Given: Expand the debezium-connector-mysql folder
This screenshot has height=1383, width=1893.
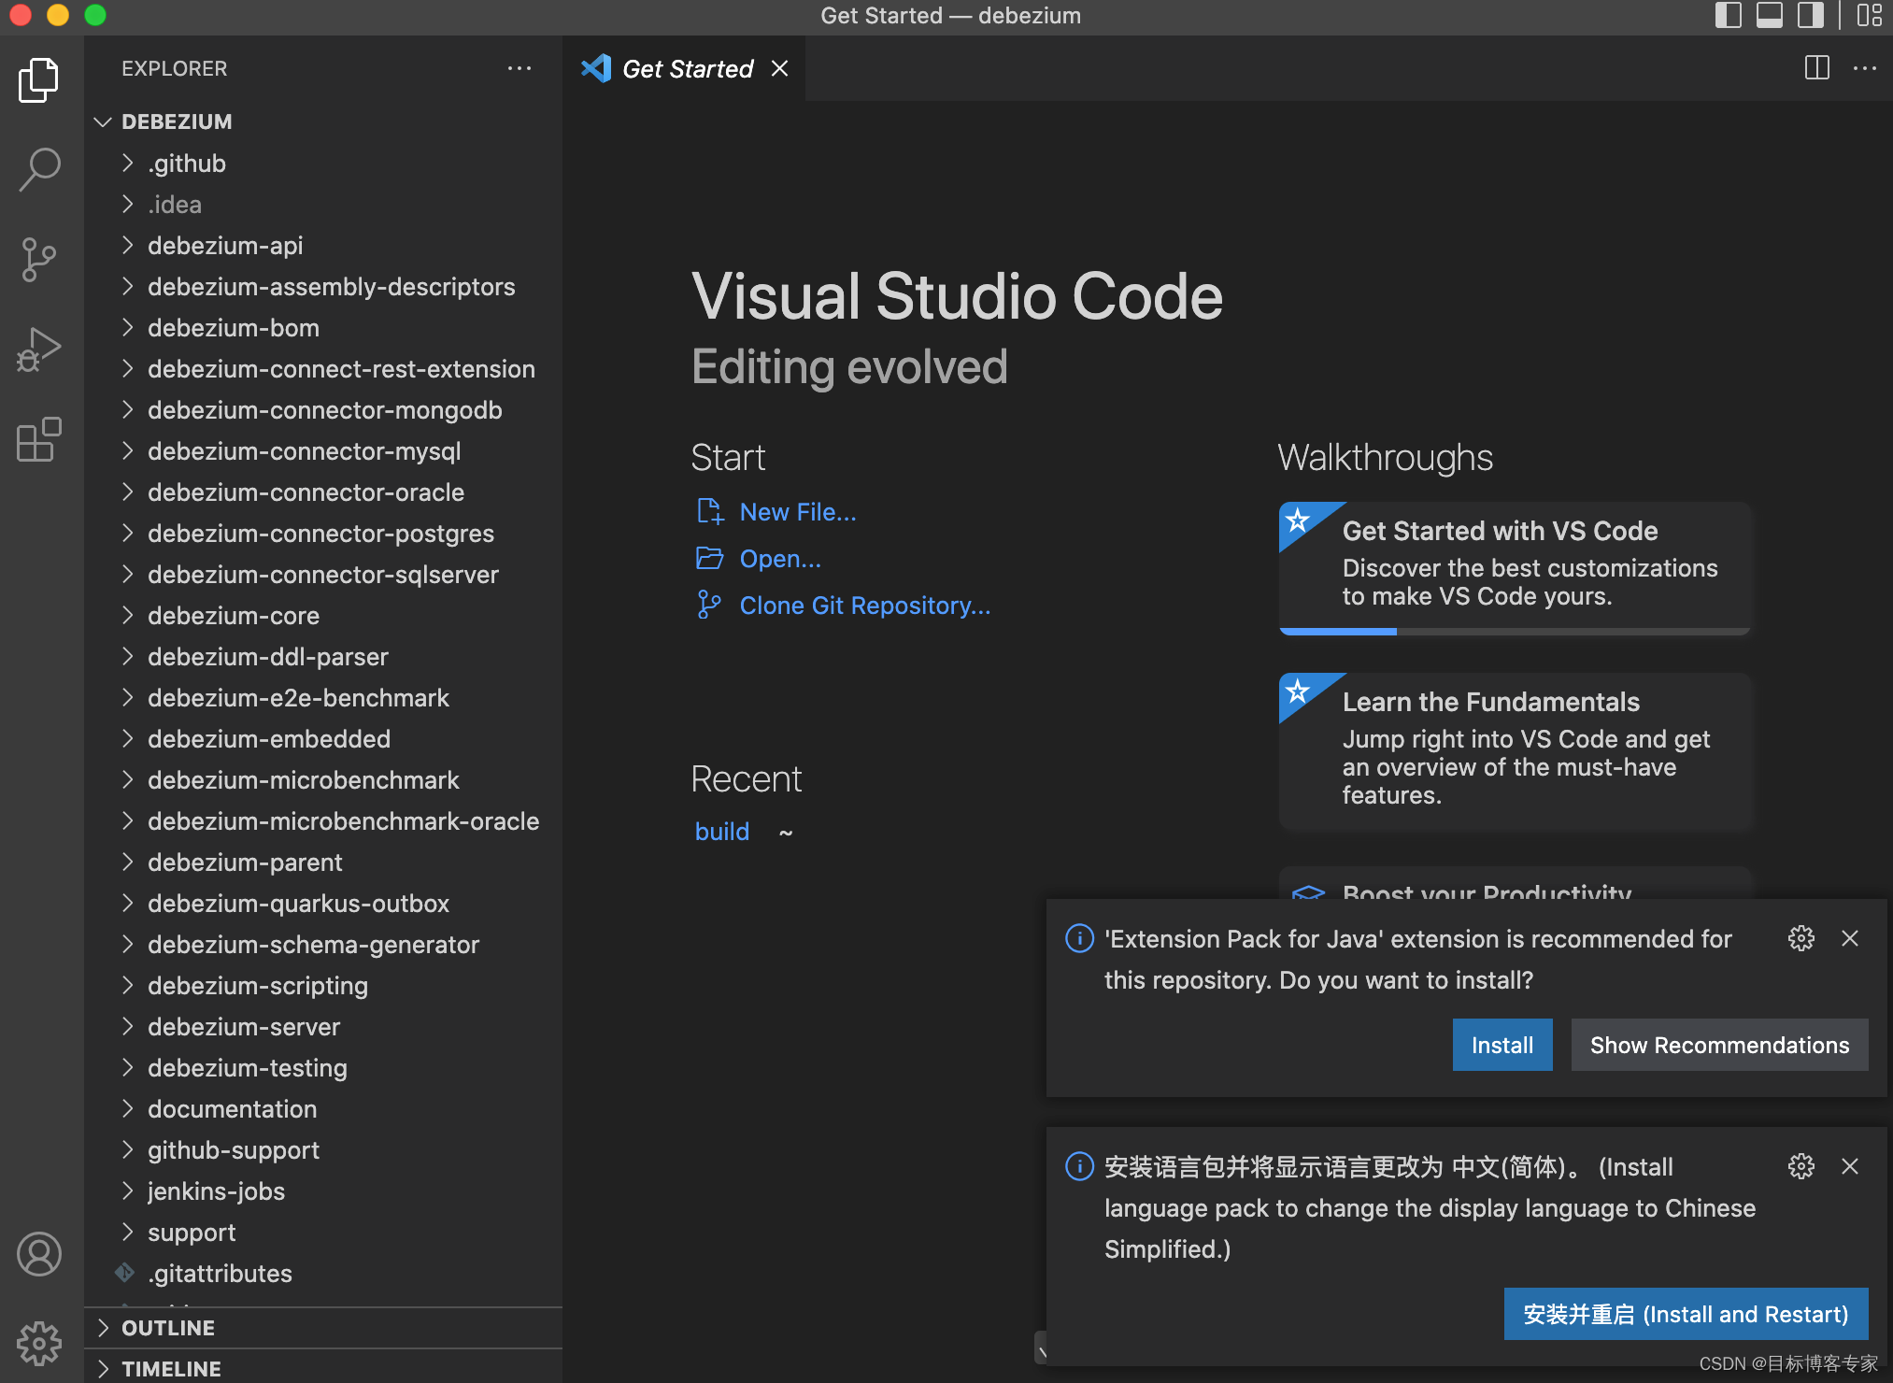Looking at the screenshot, I should click(128, 450).
